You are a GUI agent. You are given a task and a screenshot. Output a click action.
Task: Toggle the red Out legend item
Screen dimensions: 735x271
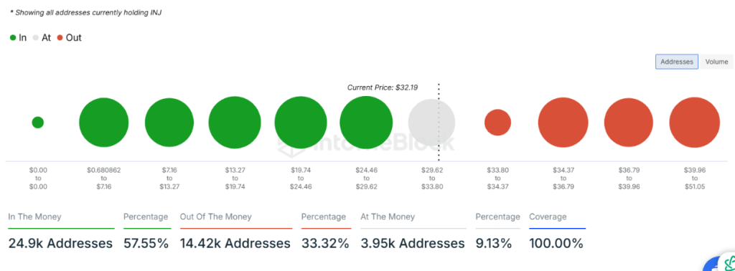pos(70,38)
